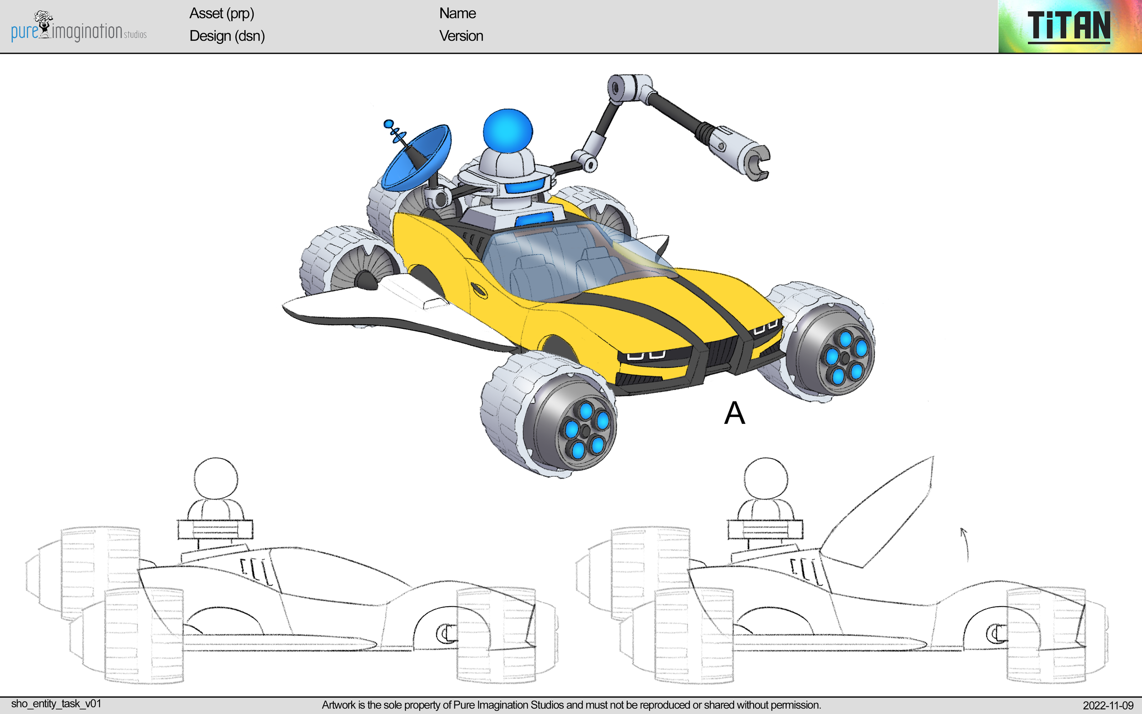Select the Name header item
This screenshot has height=714, width=1142.
tap(457, 13)
